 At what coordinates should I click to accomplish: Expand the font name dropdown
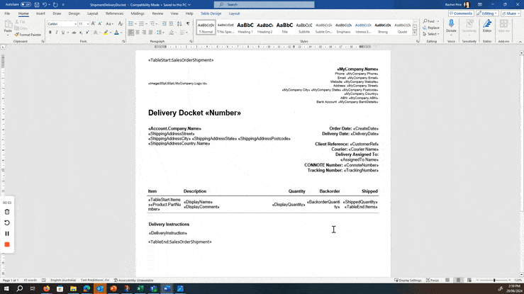pos(74,23)
